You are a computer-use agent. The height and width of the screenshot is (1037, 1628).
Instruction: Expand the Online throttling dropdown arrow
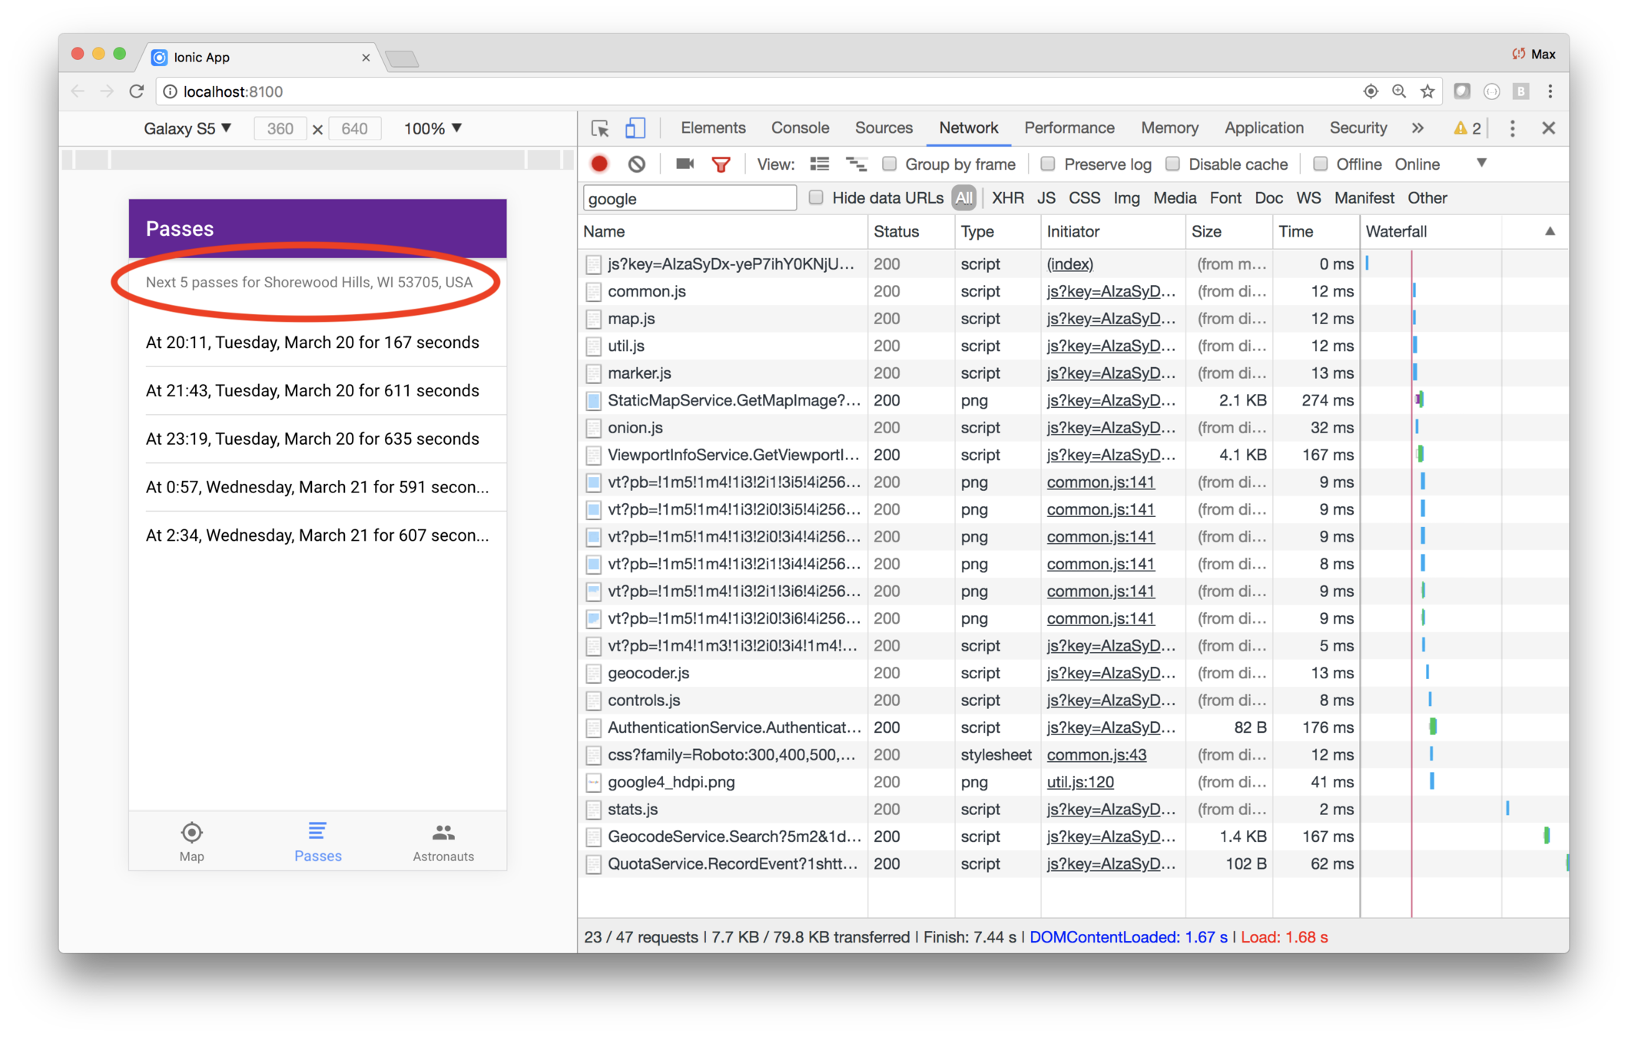coord(1481,163)
